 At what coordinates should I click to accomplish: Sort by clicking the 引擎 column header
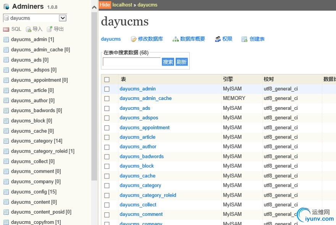[228, 79]
